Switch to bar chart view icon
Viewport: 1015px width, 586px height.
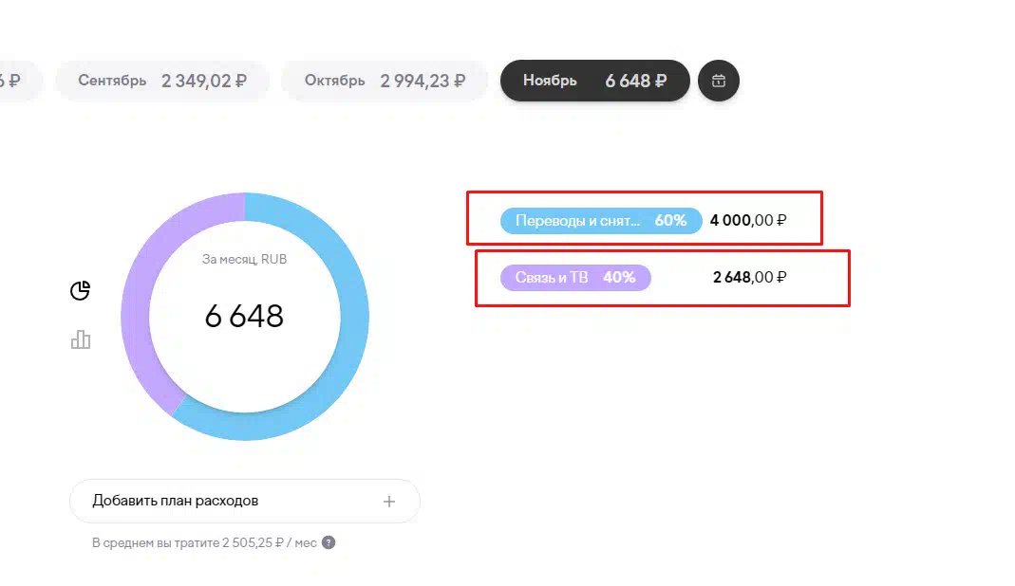[x=81, y=339]
